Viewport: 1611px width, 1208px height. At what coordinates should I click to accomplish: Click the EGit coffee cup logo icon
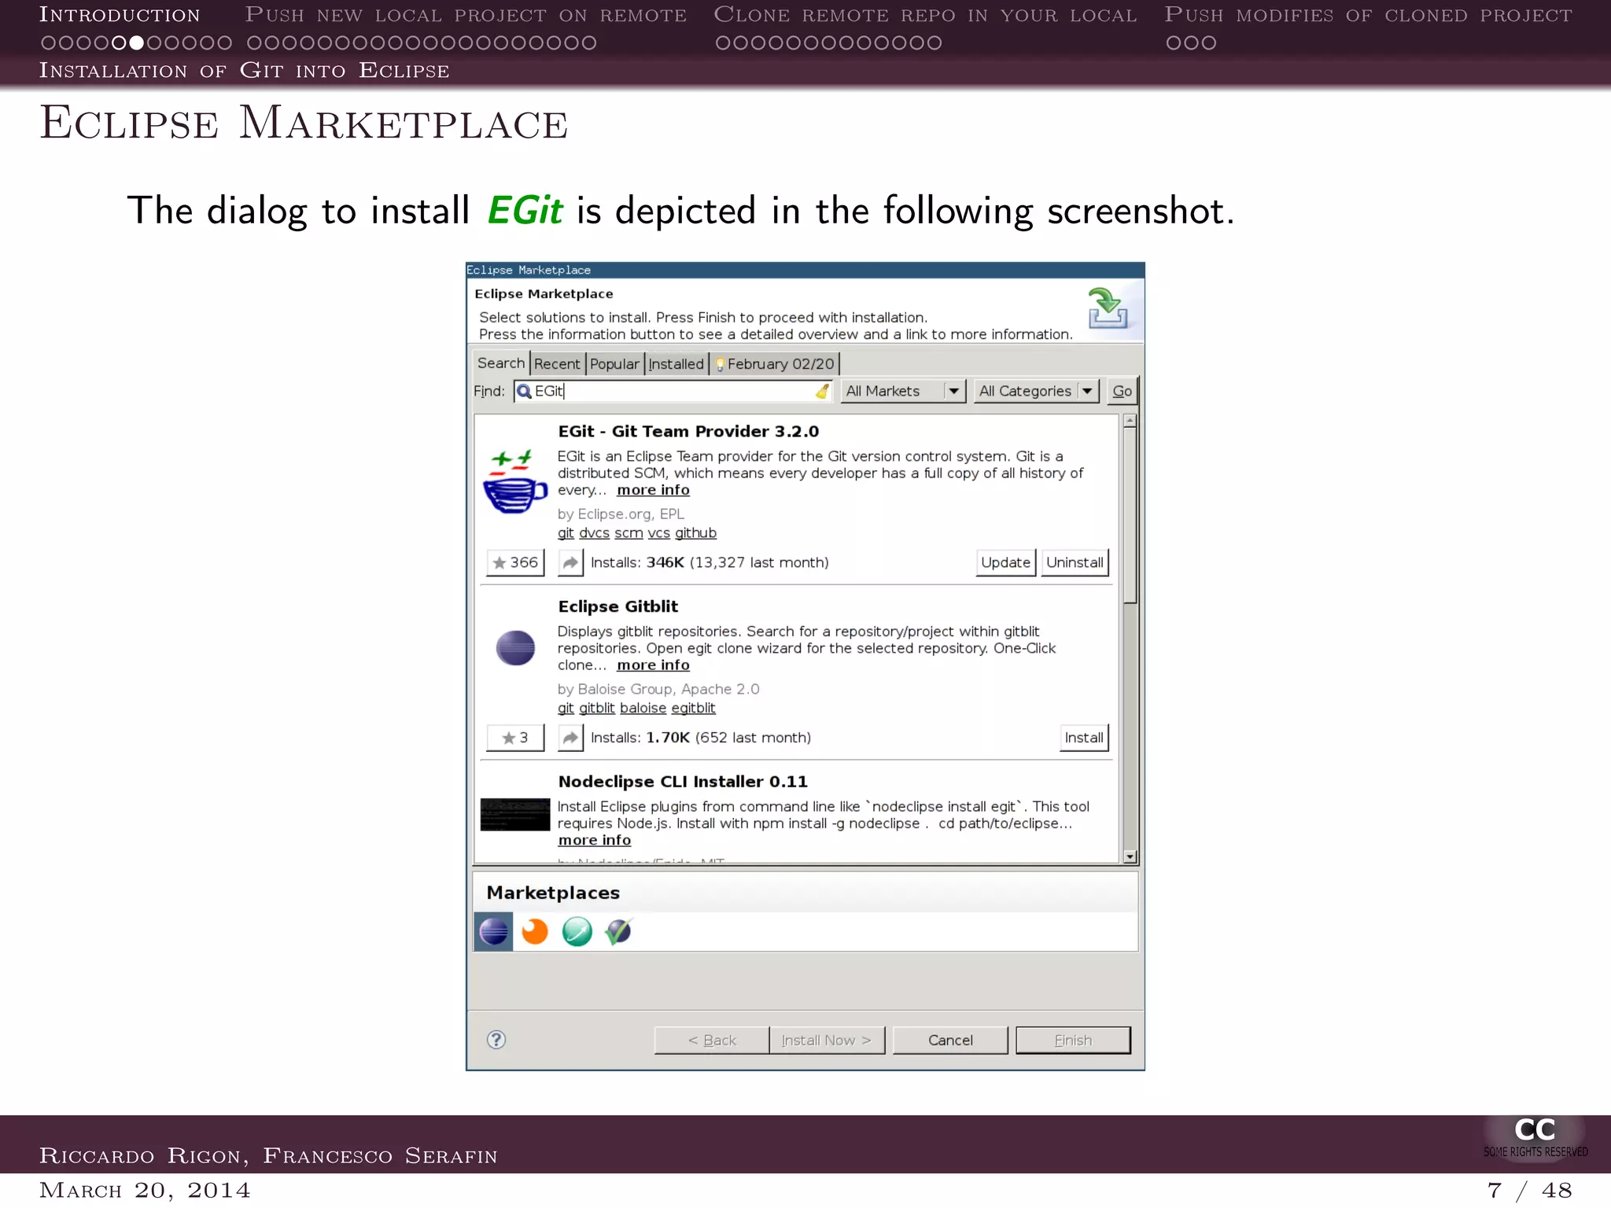[x=515, y=481]
